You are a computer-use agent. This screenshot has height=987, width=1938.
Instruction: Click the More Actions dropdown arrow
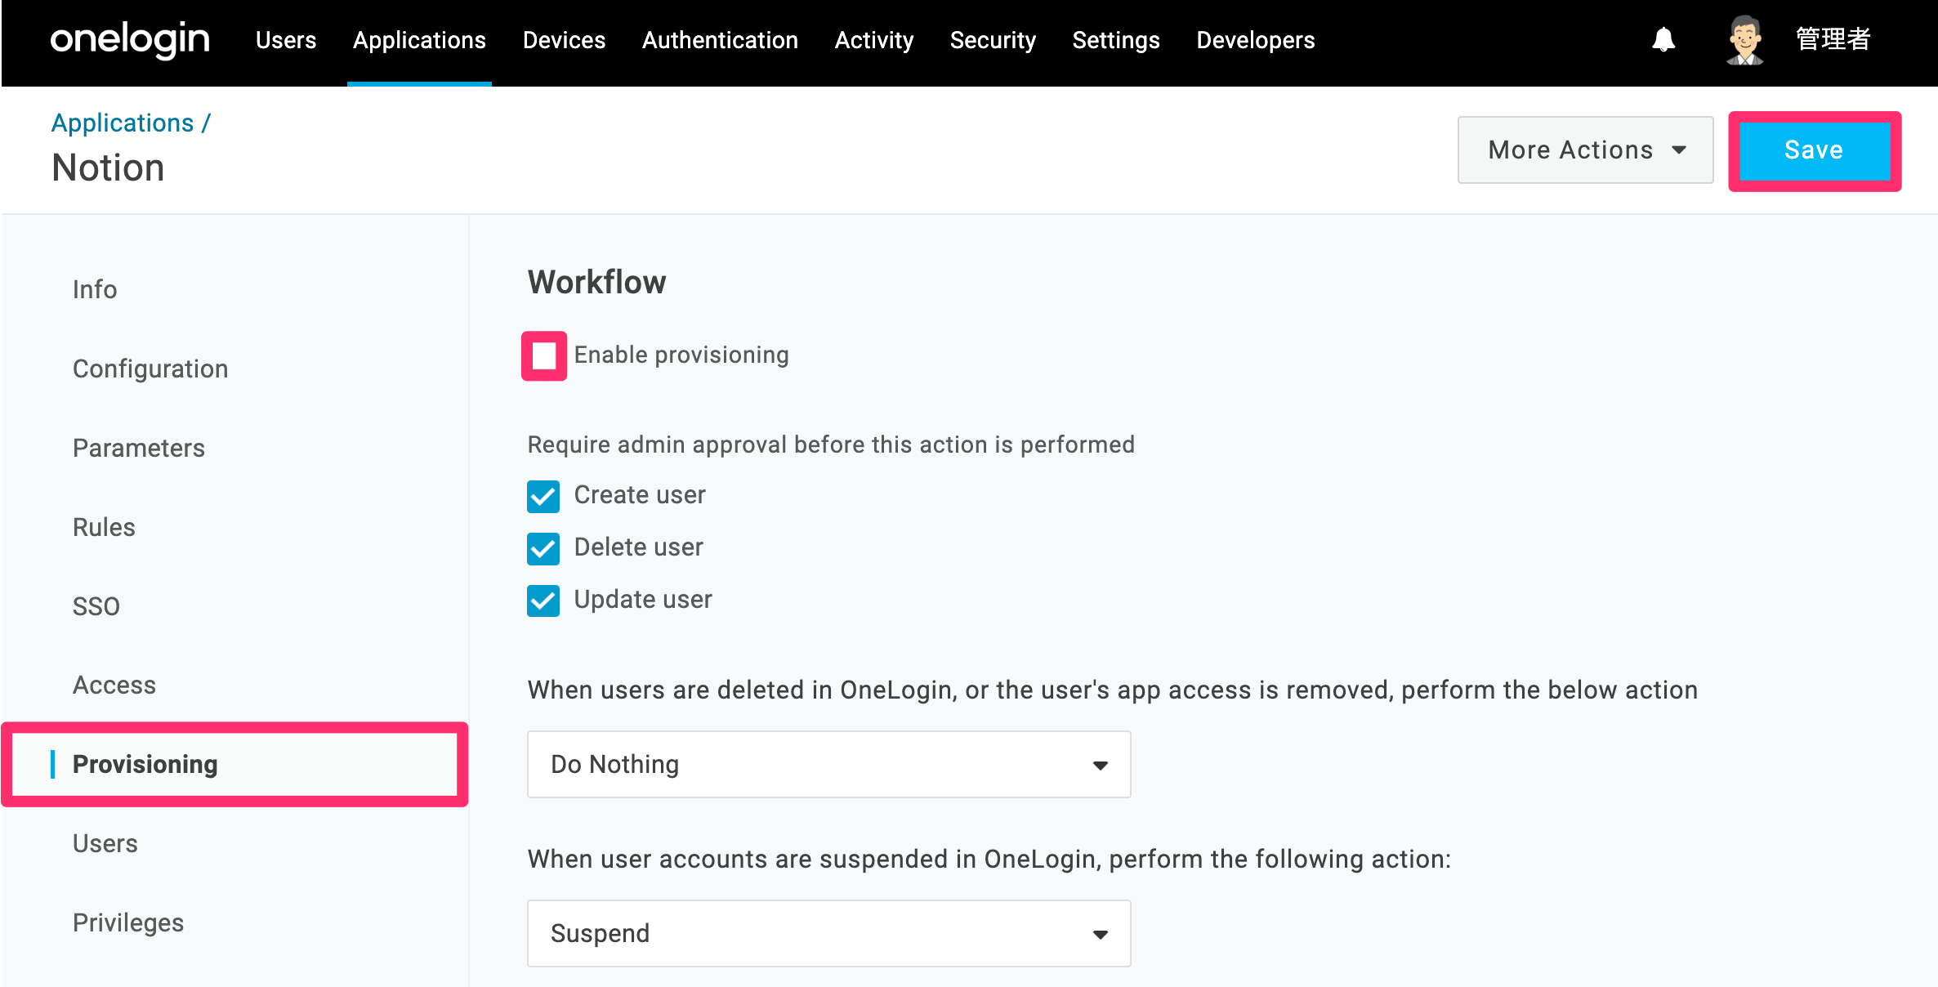[x=1679, y=150]
